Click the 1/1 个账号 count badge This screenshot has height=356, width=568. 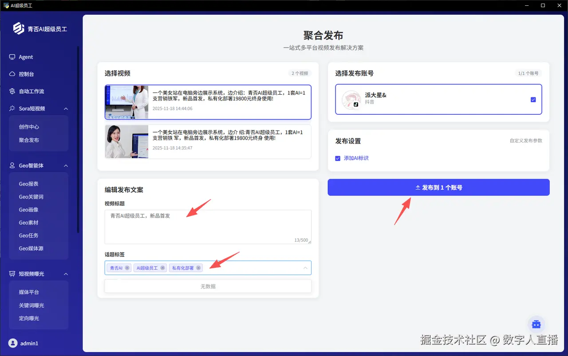pyautogui.click(x=528, y=73)
